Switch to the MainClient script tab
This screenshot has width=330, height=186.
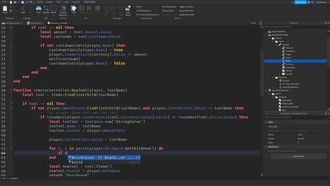pyautogui.click(x=35, y=23)
